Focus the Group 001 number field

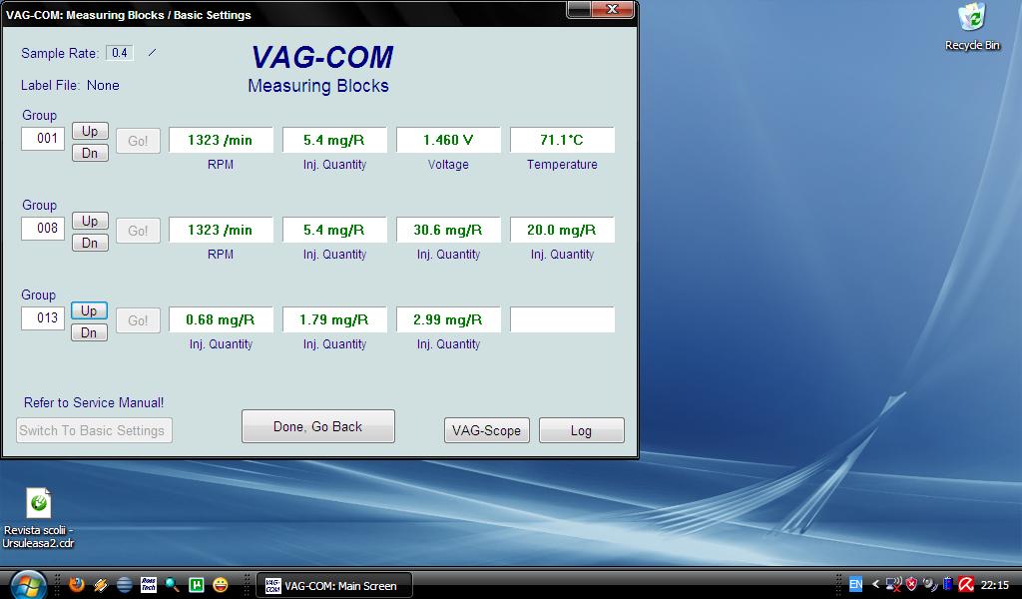[43, 138]
